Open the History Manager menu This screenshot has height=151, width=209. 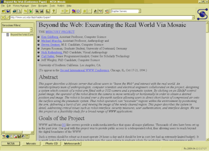click(21, 6)
